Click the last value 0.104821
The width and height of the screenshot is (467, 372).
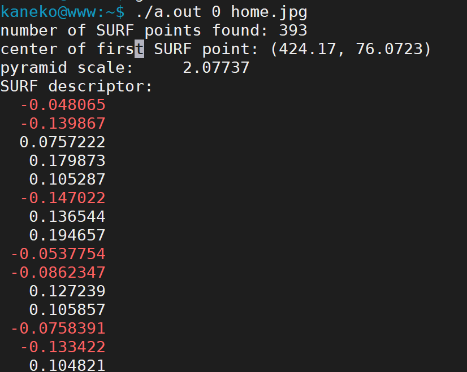tap(67, 365)
